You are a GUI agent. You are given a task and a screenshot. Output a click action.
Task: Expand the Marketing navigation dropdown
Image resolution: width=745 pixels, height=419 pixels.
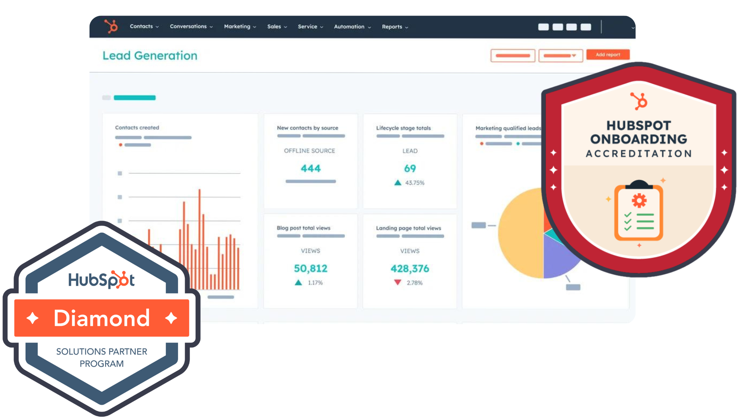[240, 26]
